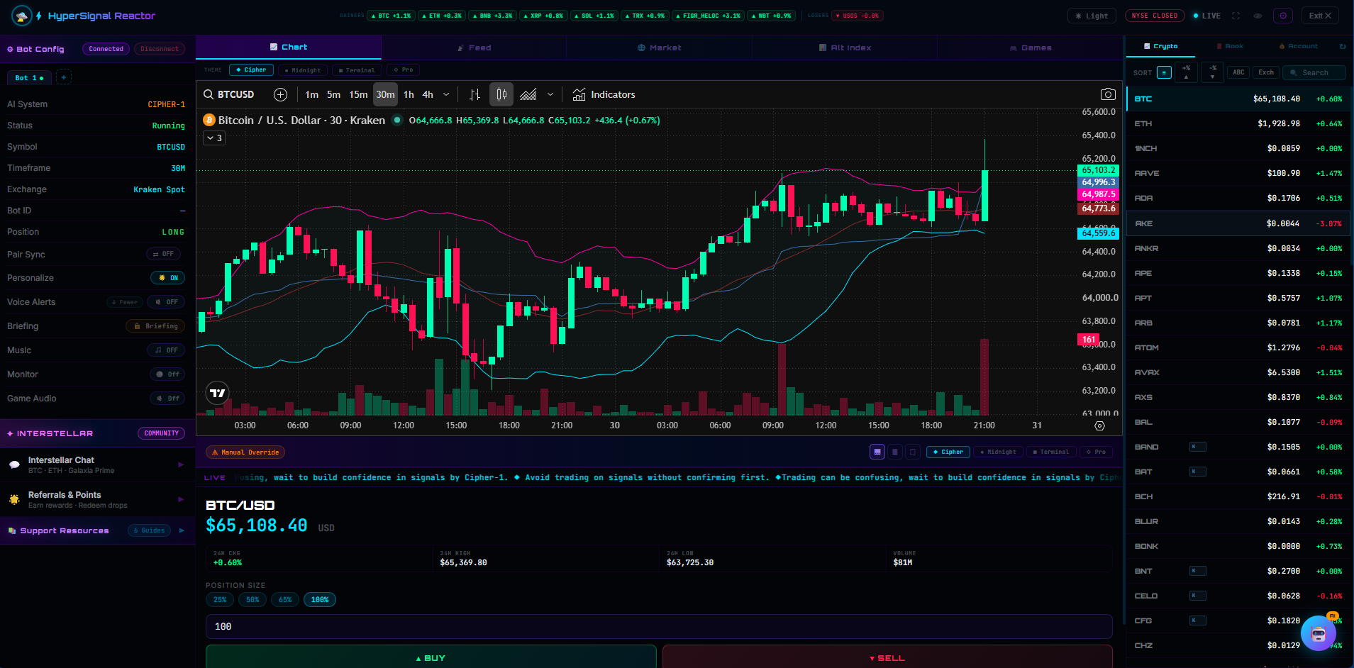Select the bar chart style icon
Viewport: 1354px width, 668px height.
coord(475,94)
